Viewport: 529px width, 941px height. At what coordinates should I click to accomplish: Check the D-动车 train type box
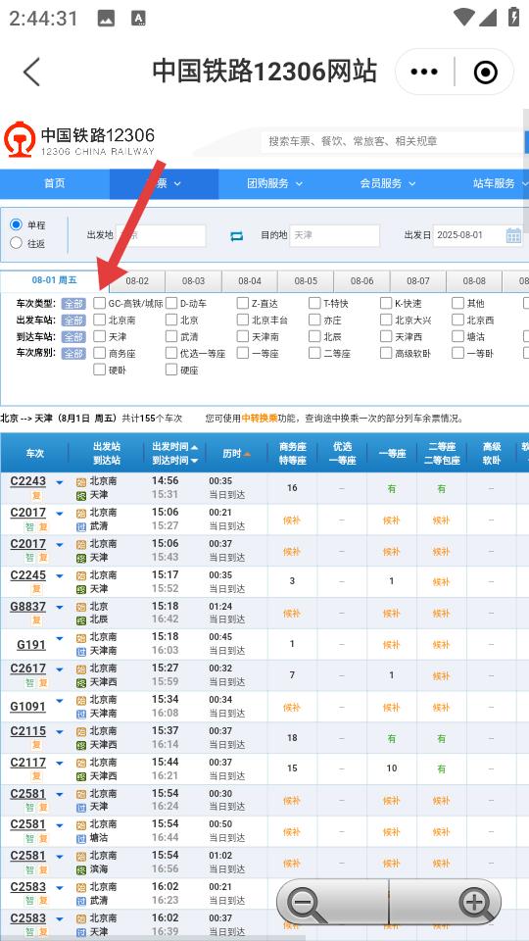tap(170, 303)
